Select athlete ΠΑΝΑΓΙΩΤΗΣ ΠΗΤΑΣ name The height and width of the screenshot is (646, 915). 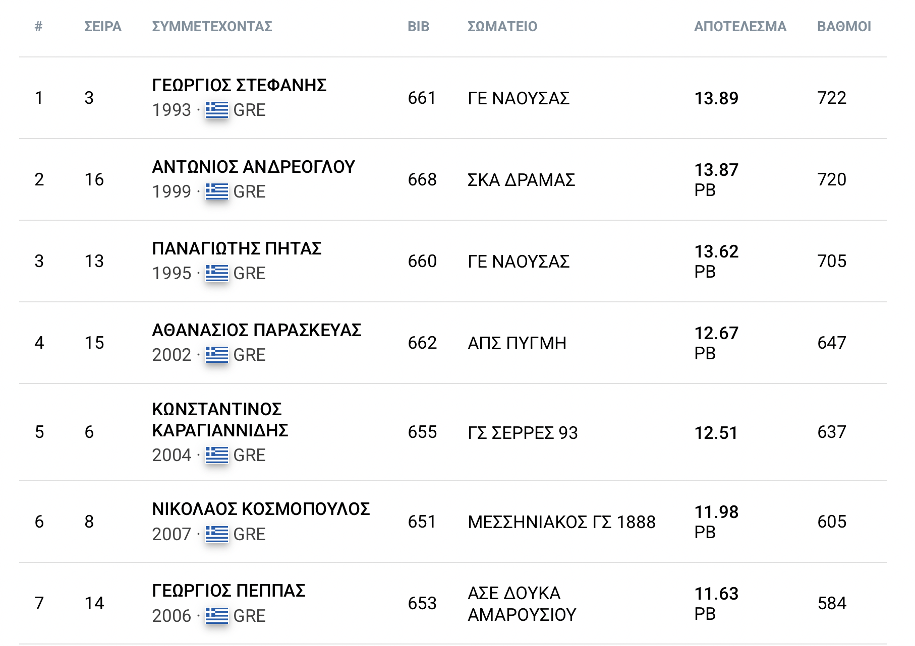[x=237, y=249]
